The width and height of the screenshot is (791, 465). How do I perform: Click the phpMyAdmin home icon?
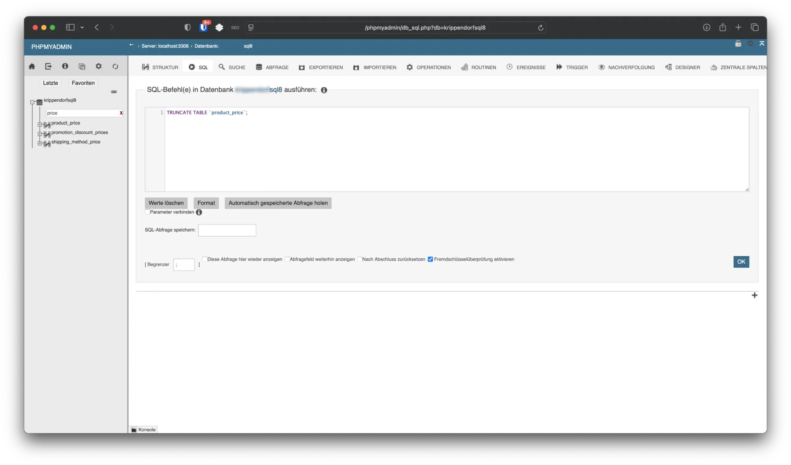[x=32, y=66]
